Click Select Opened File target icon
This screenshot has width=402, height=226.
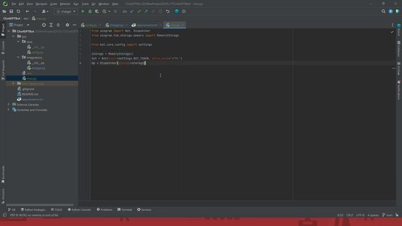tap(44, 25)
